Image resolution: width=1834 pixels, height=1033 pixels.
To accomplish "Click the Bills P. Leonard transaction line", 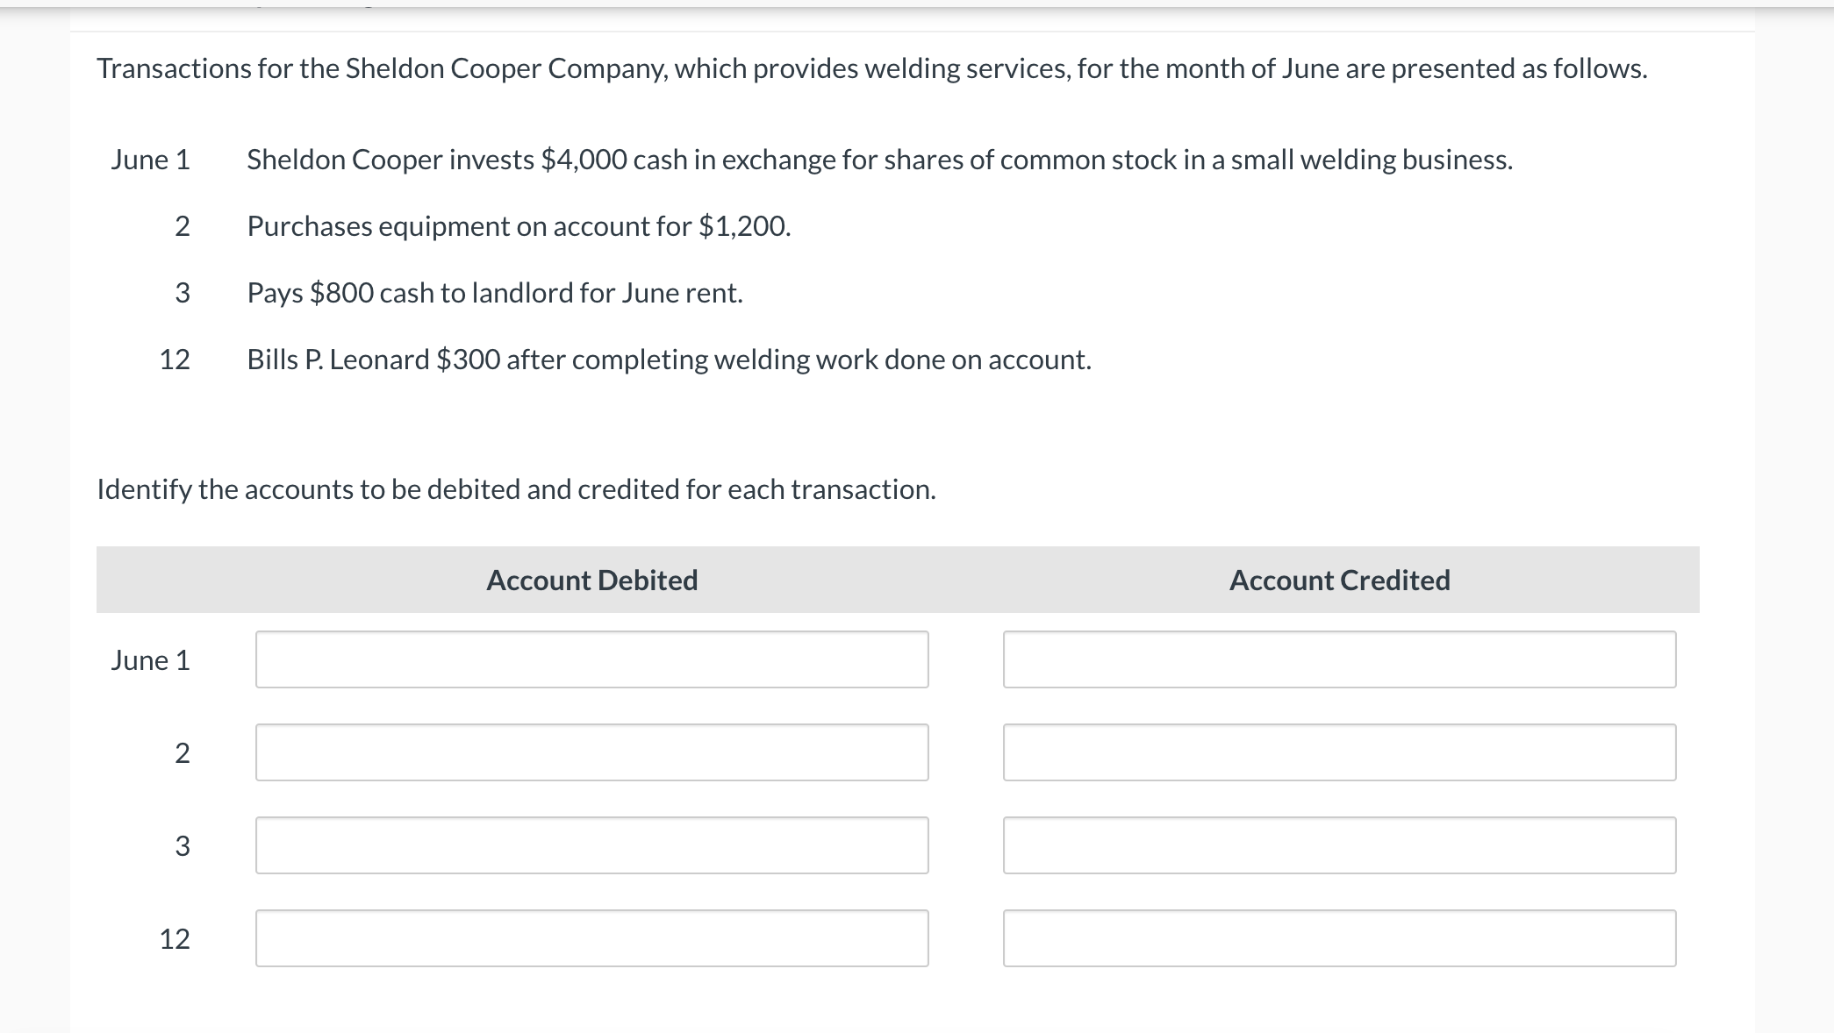I will [669, 359].
